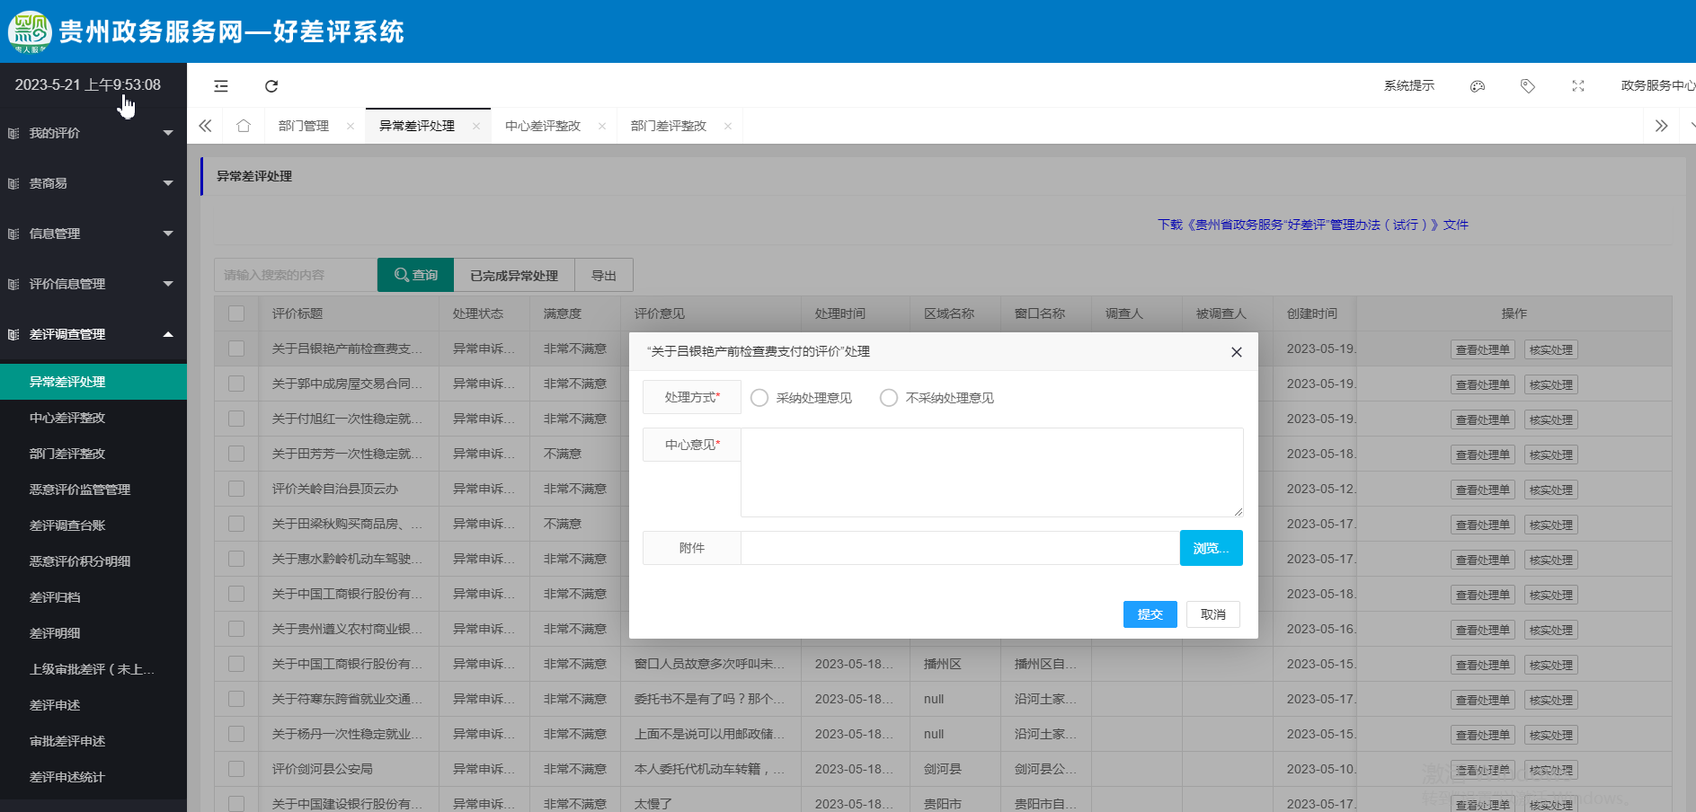Click the 提交 button in dialog
Viewport: 1696px width, 812px height.
1150,614
